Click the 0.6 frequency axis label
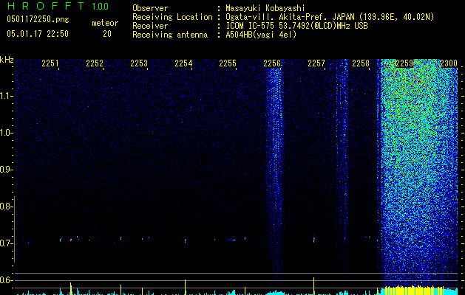This screenshot has width=465, height=295. click(5, 280)
